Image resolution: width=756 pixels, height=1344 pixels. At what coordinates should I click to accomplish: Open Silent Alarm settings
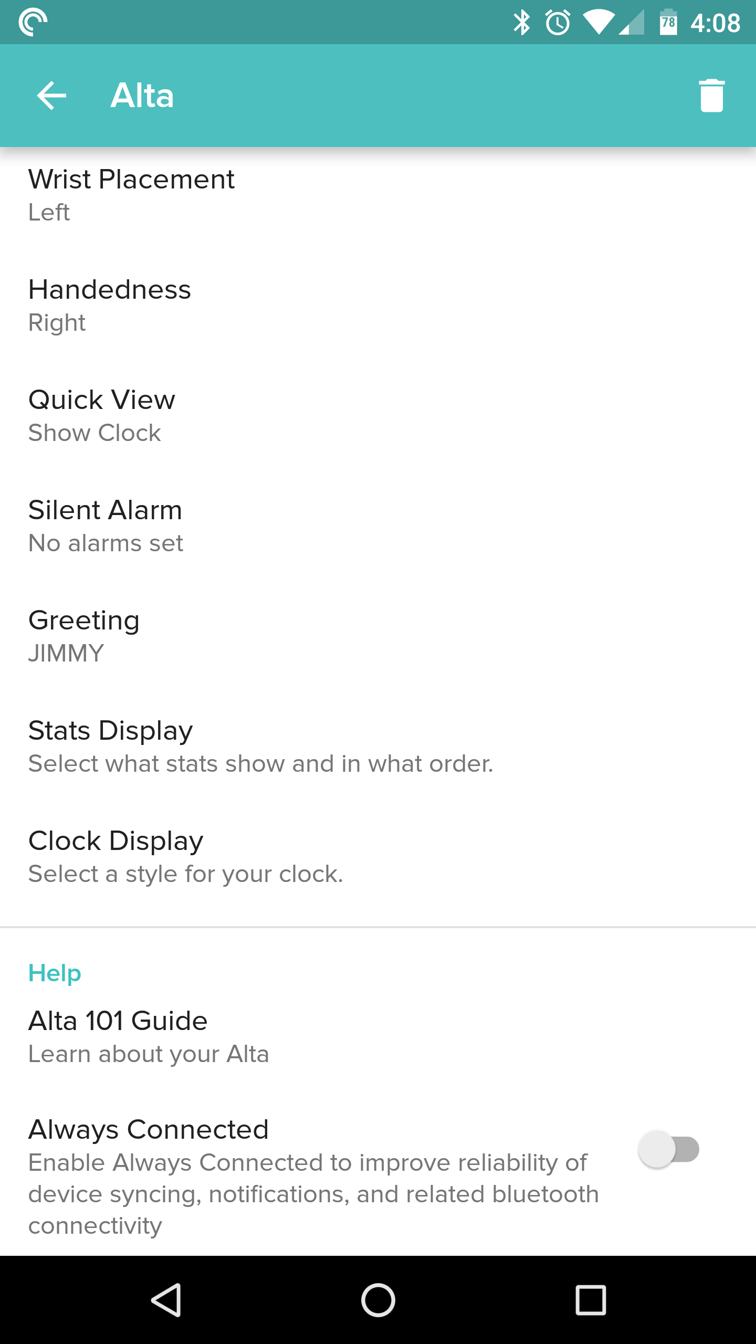tap(106, 526)
